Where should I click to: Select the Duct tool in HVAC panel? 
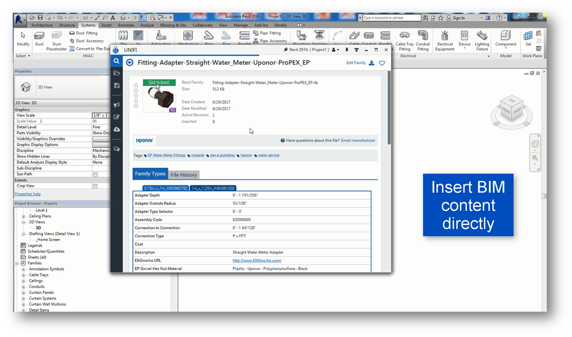(39, 38)
